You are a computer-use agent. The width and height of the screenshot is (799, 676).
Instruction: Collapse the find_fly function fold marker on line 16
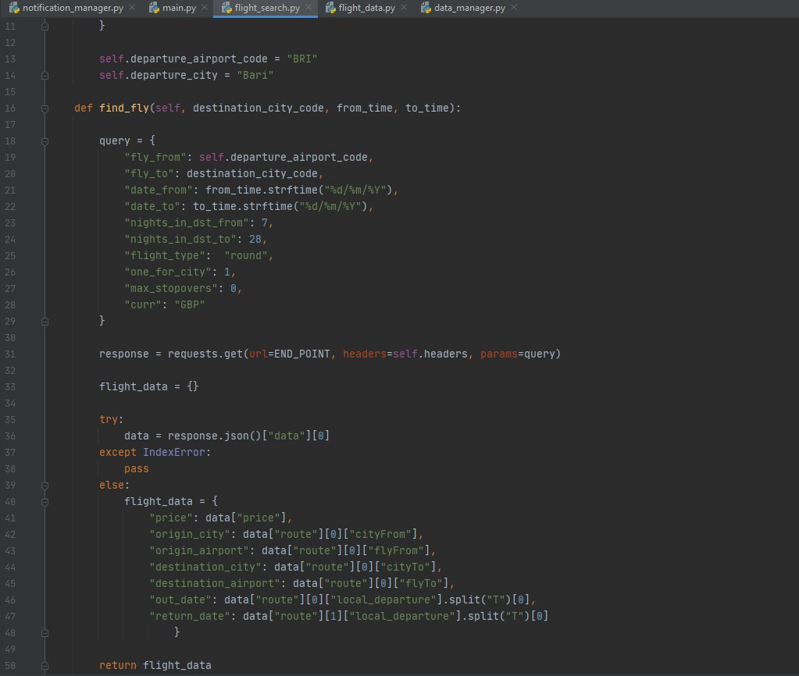(45, 109)
